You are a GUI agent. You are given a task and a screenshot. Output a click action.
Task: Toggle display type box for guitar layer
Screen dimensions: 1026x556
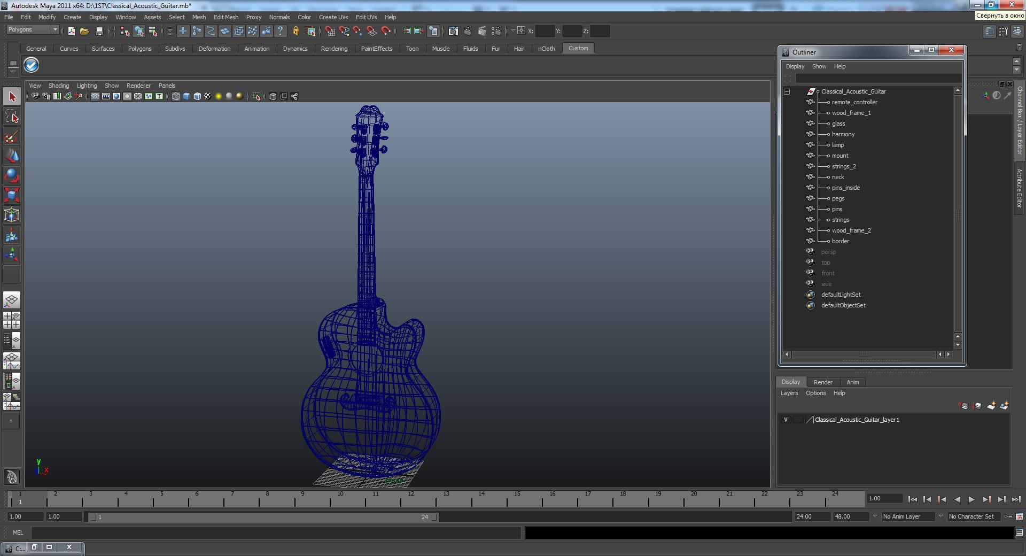tap(798, 420)
